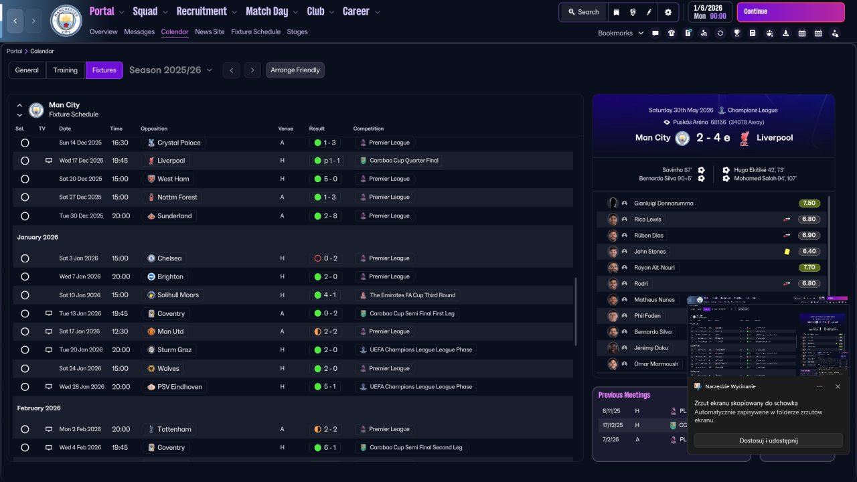Screen dimensions: 857x482
Task: Open the document report shortcut icon
Action: (753, 33)
